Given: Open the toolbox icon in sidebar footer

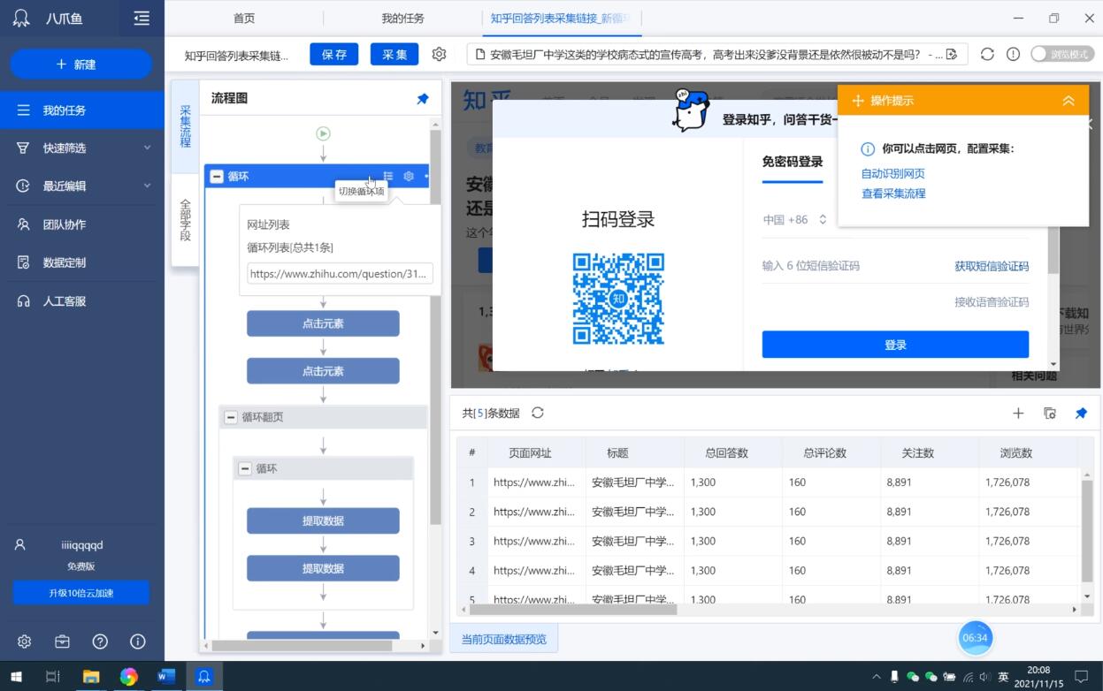Looking at the screenshot, I should [62, 642].
